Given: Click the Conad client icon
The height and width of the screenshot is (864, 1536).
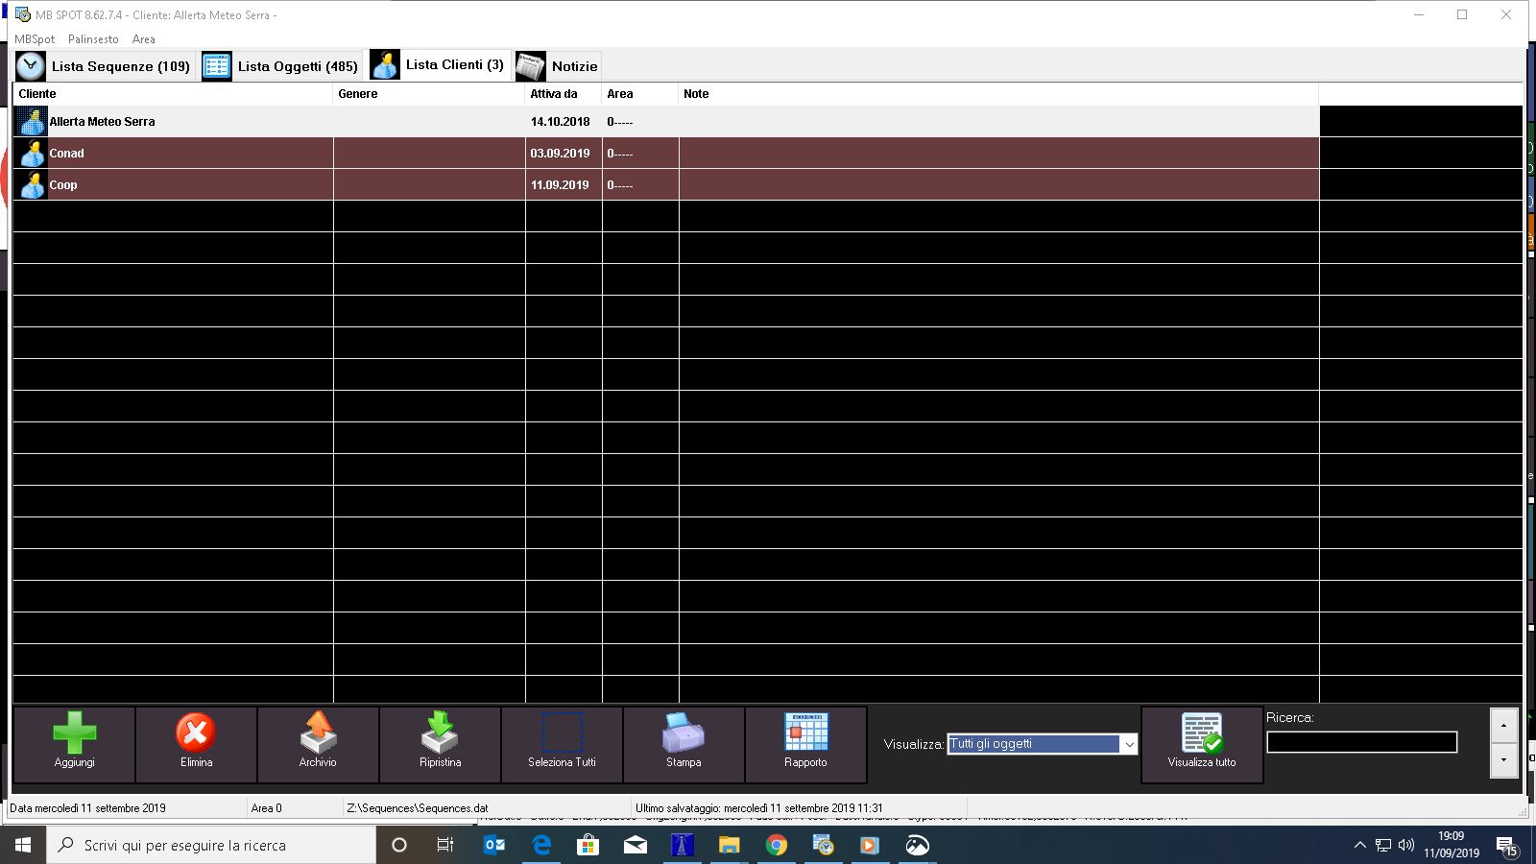Looking at the screenshot, I should (x=32, y=154).
